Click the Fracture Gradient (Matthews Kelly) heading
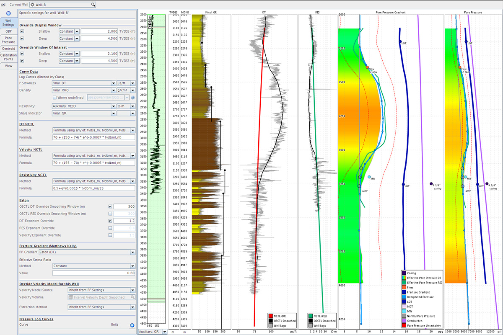 [48, 246]
